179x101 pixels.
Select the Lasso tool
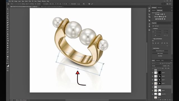(8, 13)
